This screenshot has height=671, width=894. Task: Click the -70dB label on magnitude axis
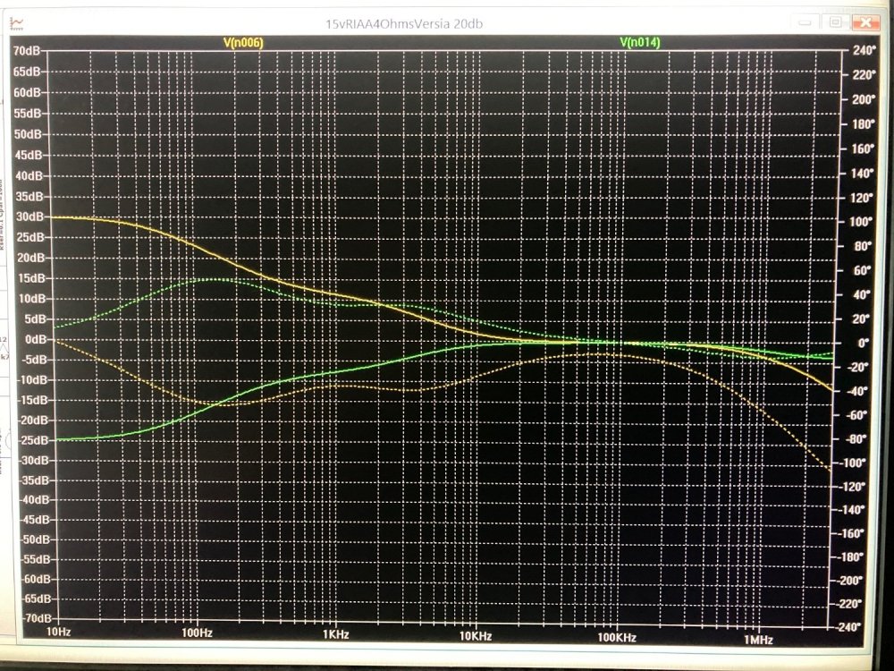[x=33, y=618]
